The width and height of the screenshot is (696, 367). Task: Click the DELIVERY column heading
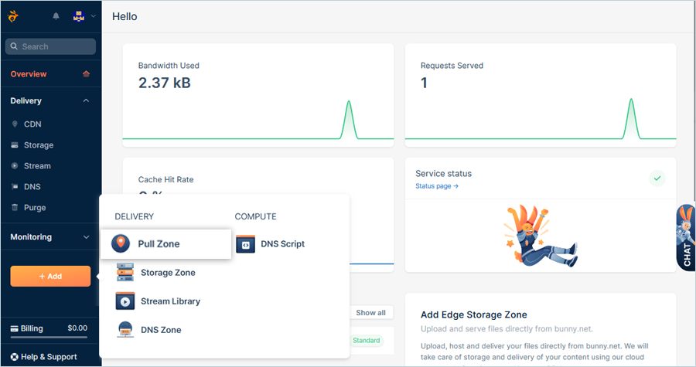(134, 217)
